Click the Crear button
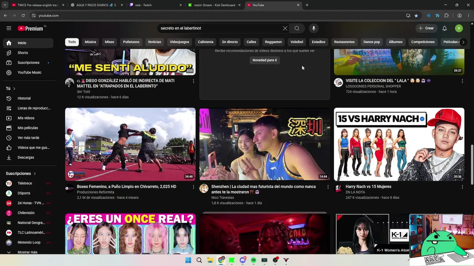 point(426,28)
